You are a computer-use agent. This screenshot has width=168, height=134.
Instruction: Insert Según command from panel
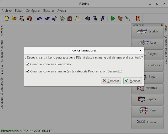pos(154,78)
